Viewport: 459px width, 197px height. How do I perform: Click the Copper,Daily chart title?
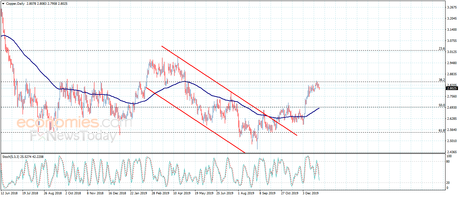click(x=15, y=3)
